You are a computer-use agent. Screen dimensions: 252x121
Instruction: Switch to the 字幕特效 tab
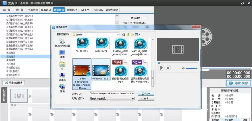(x=33, y=10)
